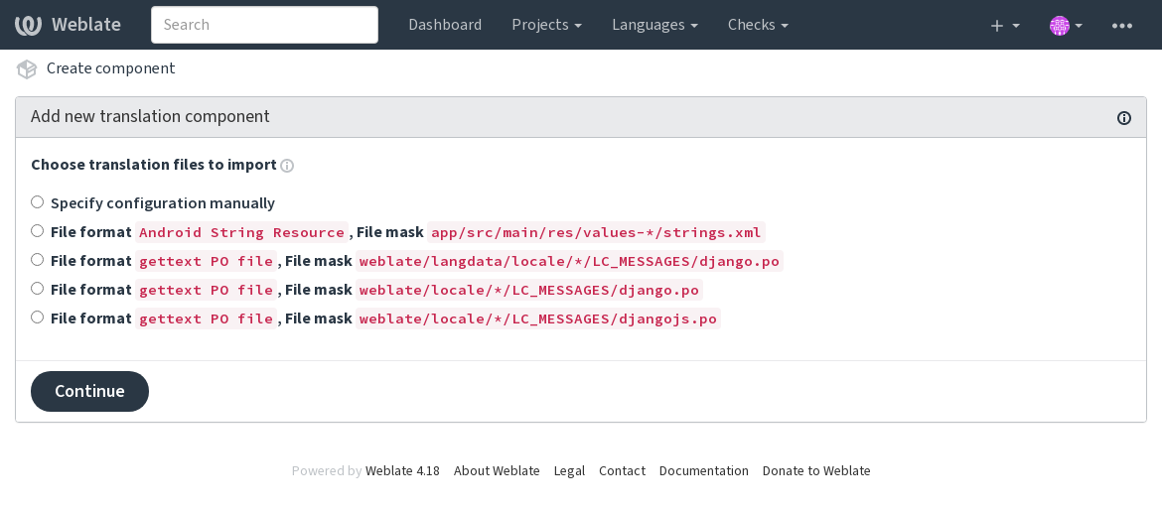Viewport: 1162px width, 509px height.
Task: Open the Create component breadcrumb link
Action: coord(110,68)
